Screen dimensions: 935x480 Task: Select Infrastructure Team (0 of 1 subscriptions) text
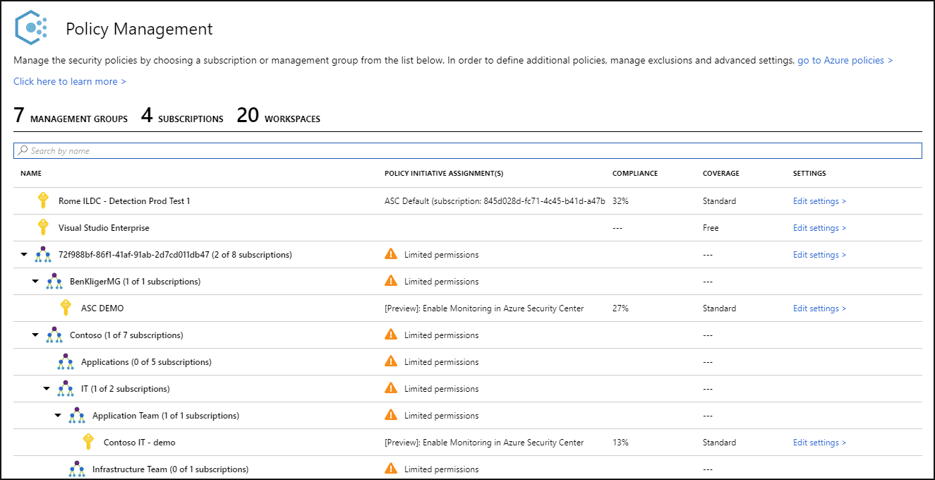pyautogui.click(x=170, y=469)
